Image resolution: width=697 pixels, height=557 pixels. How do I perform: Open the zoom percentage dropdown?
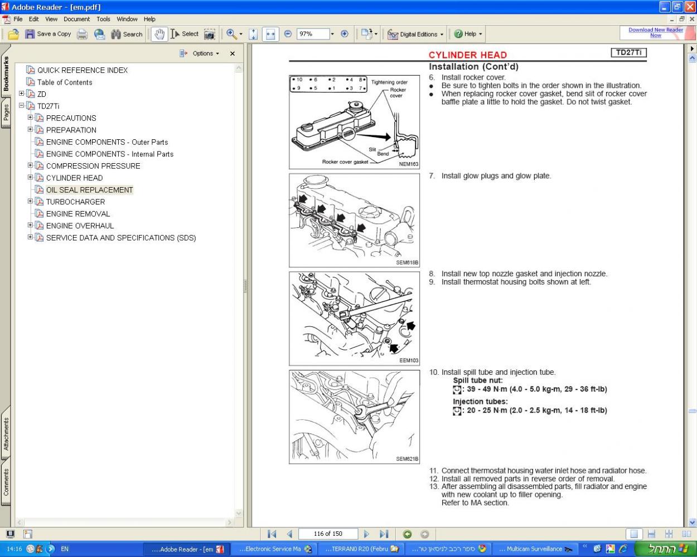point(332,34)
